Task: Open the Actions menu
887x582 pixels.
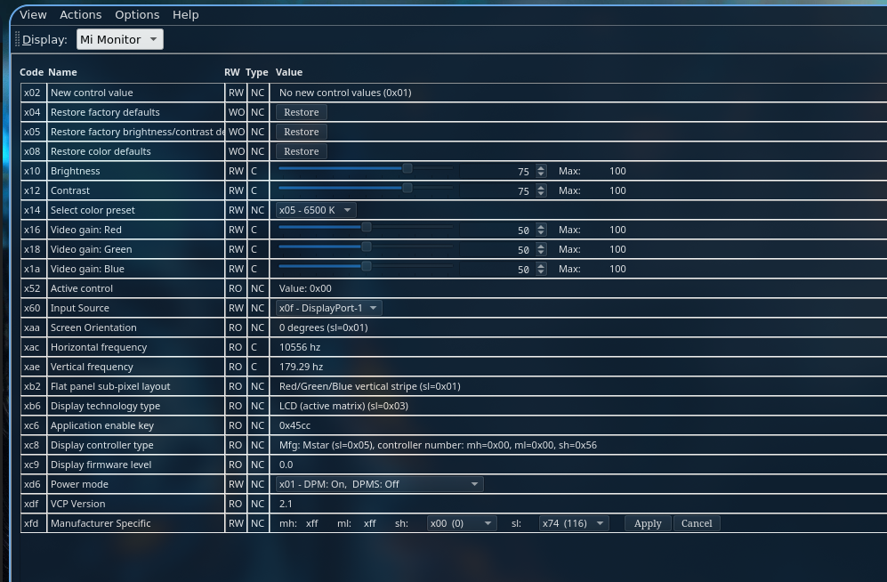Action: [x=80, y=15]
